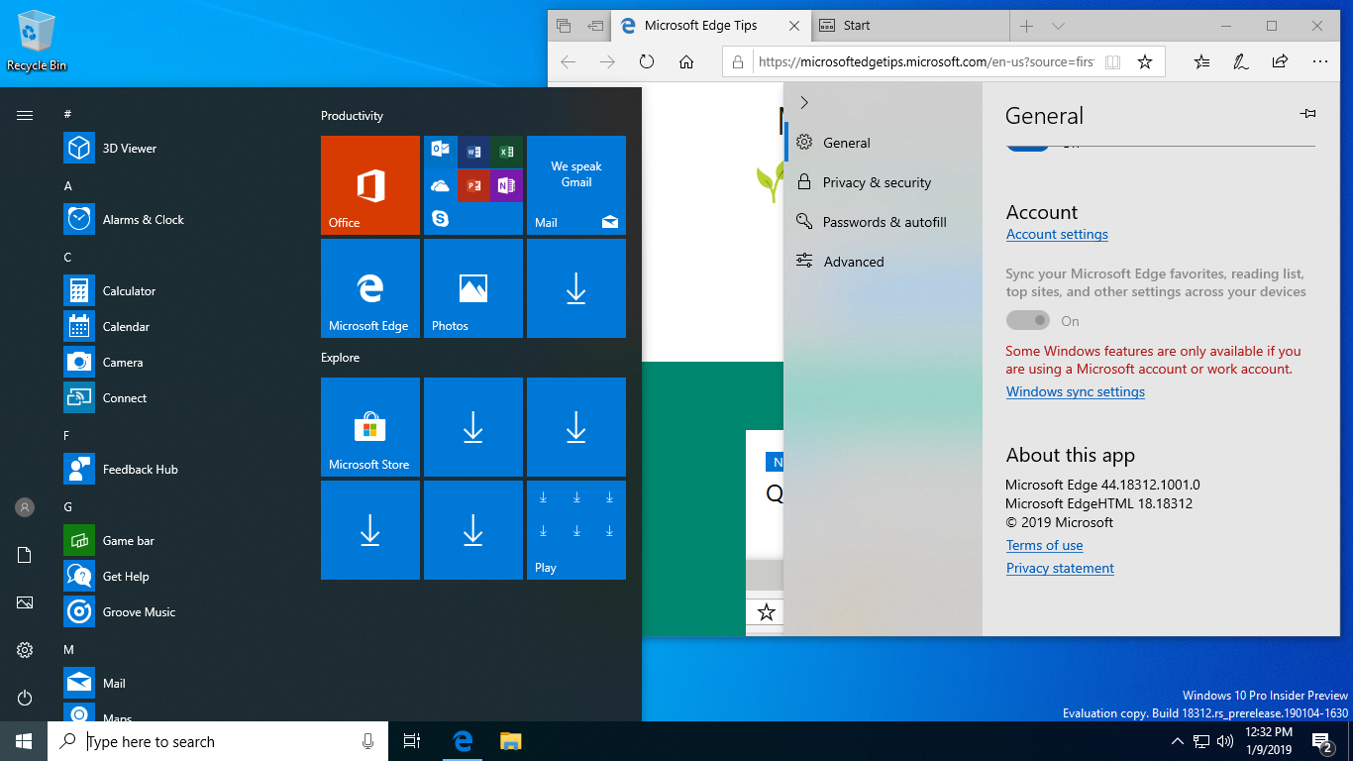Switch to the Start tab in Edge
Image resolution: width=1353 pixels, height=761 pixels.
pyautogui.click(x=909, y=26)
